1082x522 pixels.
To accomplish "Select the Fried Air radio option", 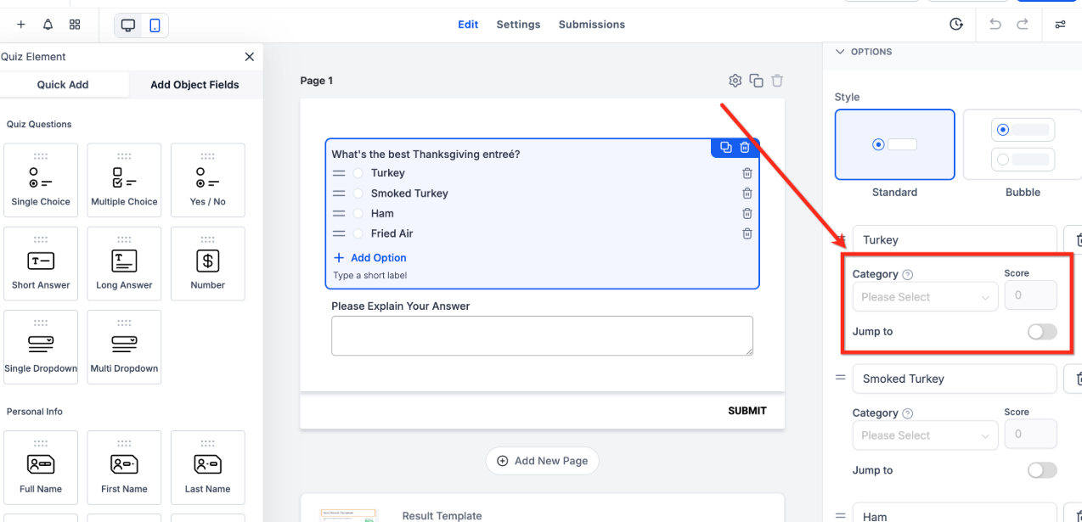I will click(x=358, y=233).
